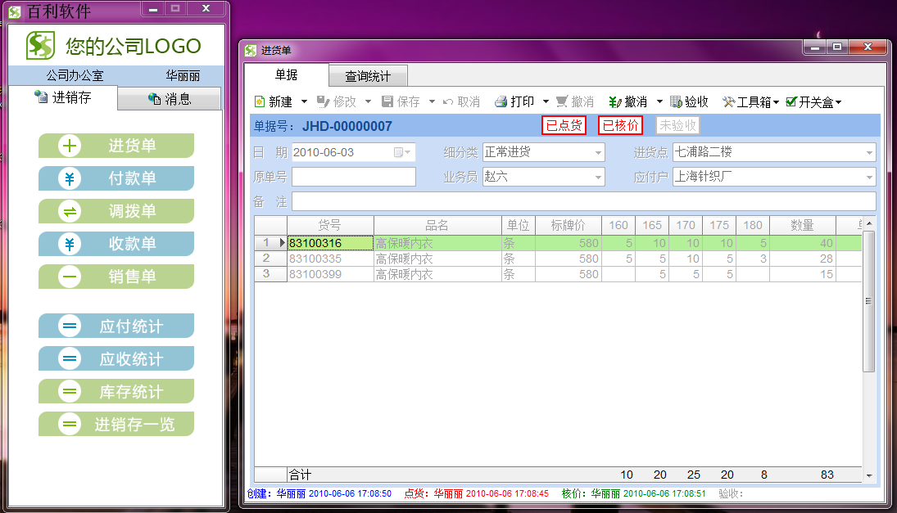
Task: Click in the 备注 input field
Action: click(583, 201)
